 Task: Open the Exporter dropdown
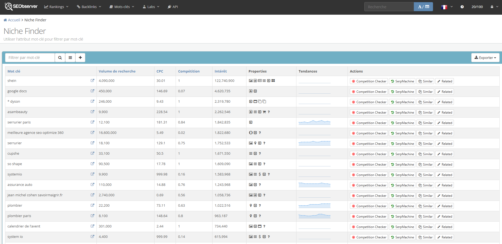pos(485,58)
